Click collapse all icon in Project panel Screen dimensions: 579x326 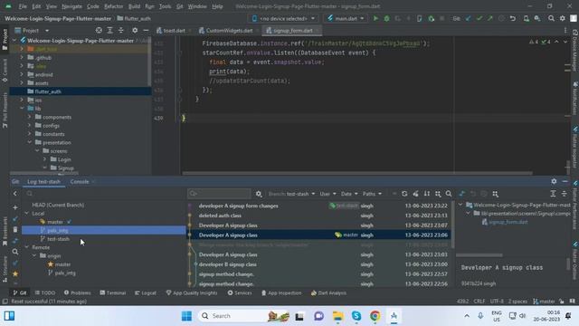point(120,30)
